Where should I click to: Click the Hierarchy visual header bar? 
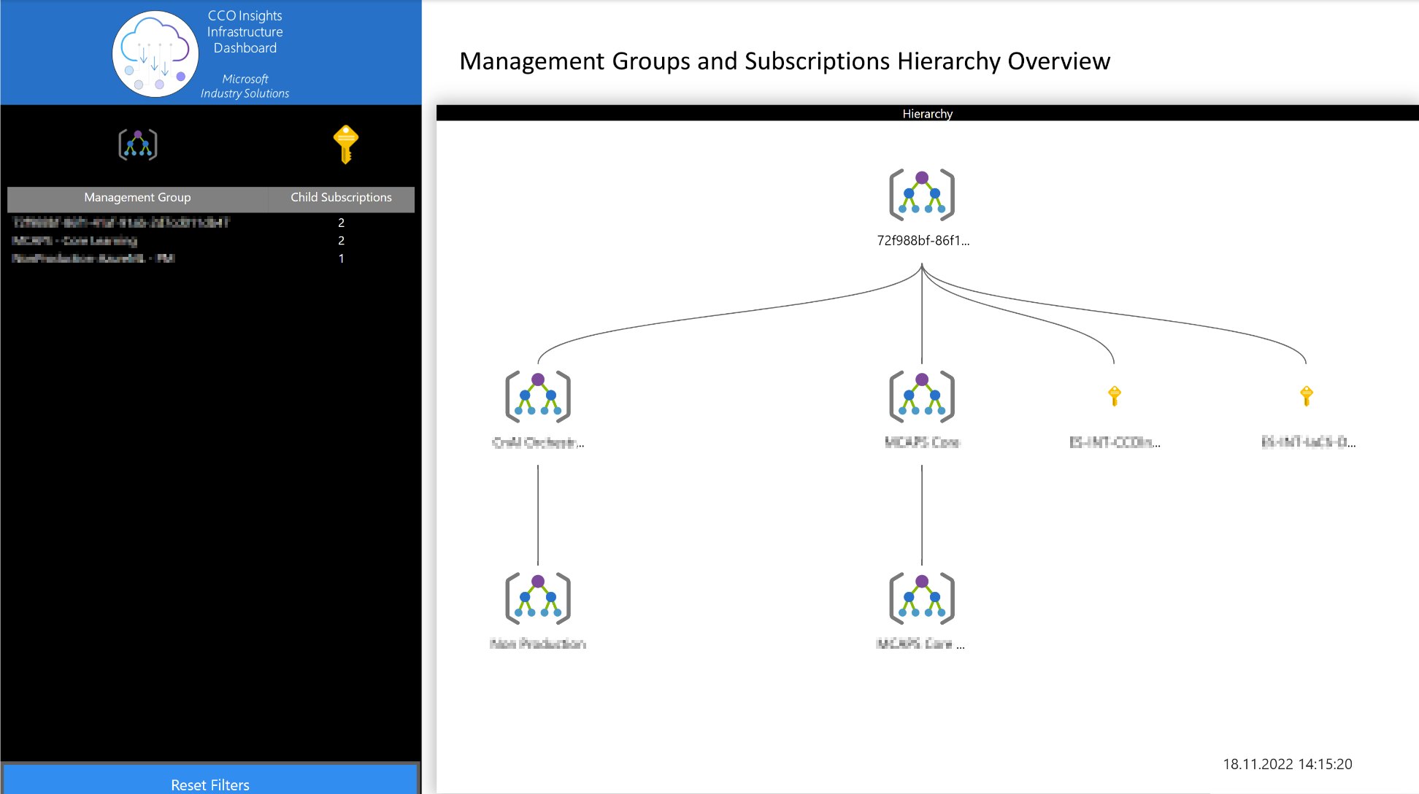[927, 113]
